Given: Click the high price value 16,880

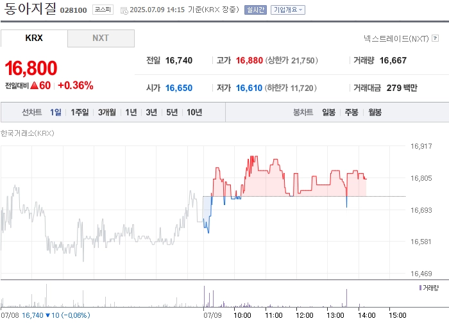Looking at the screenshot, I should tap(249, 60).
